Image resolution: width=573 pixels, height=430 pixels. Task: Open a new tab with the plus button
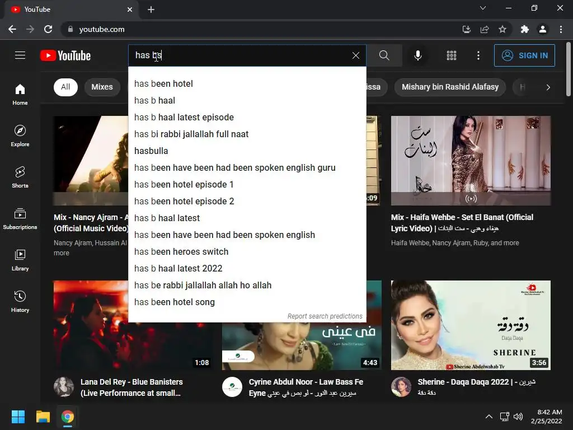click(151, 10)
